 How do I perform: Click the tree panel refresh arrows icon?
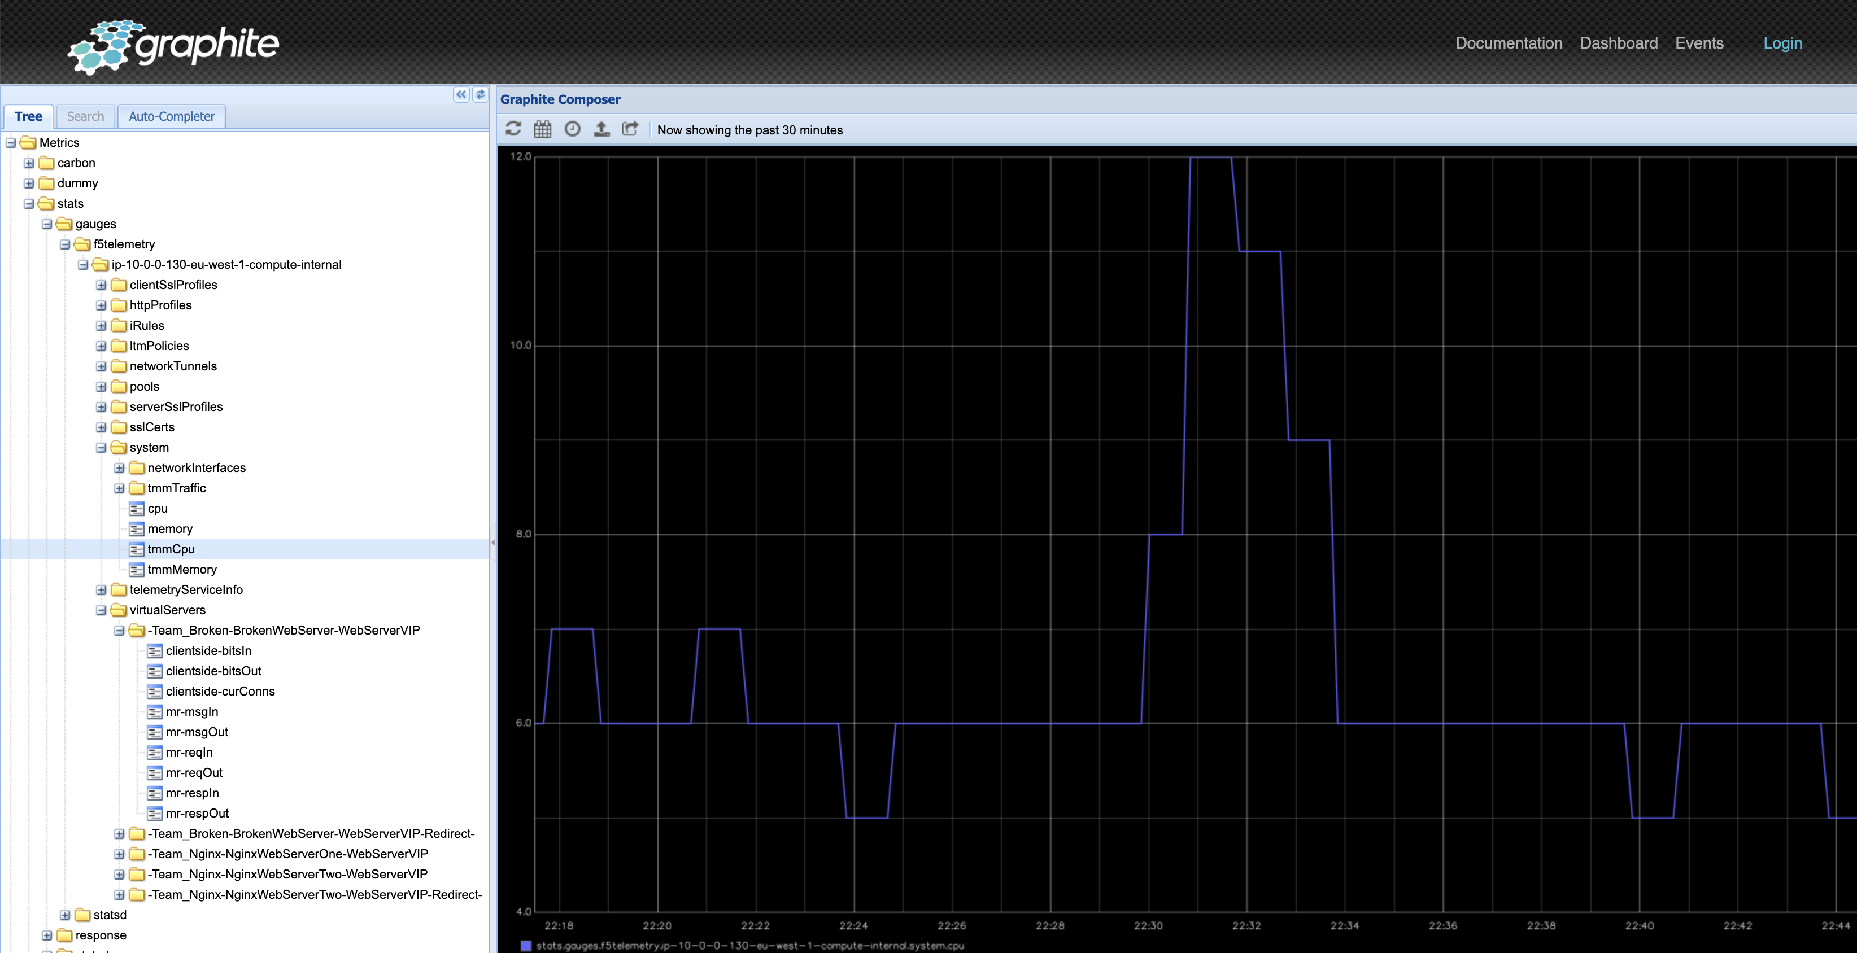point(480,94)
